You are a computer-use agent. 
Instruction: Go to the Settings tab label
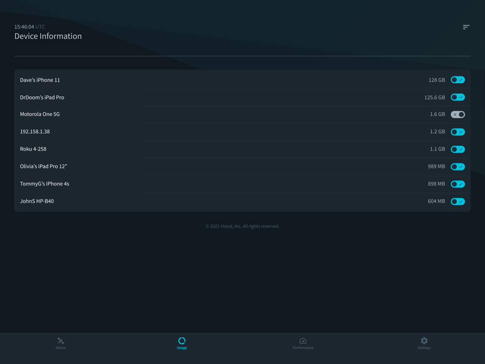point(424,348)
